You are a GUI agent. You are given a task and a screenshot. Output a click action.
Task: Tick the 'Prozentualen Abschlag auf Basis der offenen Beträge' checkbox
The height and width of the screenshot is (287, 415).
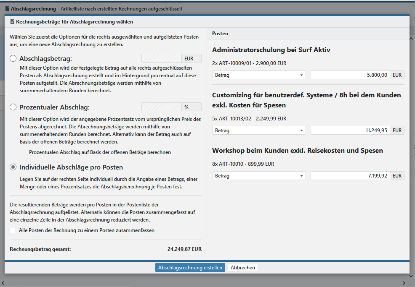[23, 152]
